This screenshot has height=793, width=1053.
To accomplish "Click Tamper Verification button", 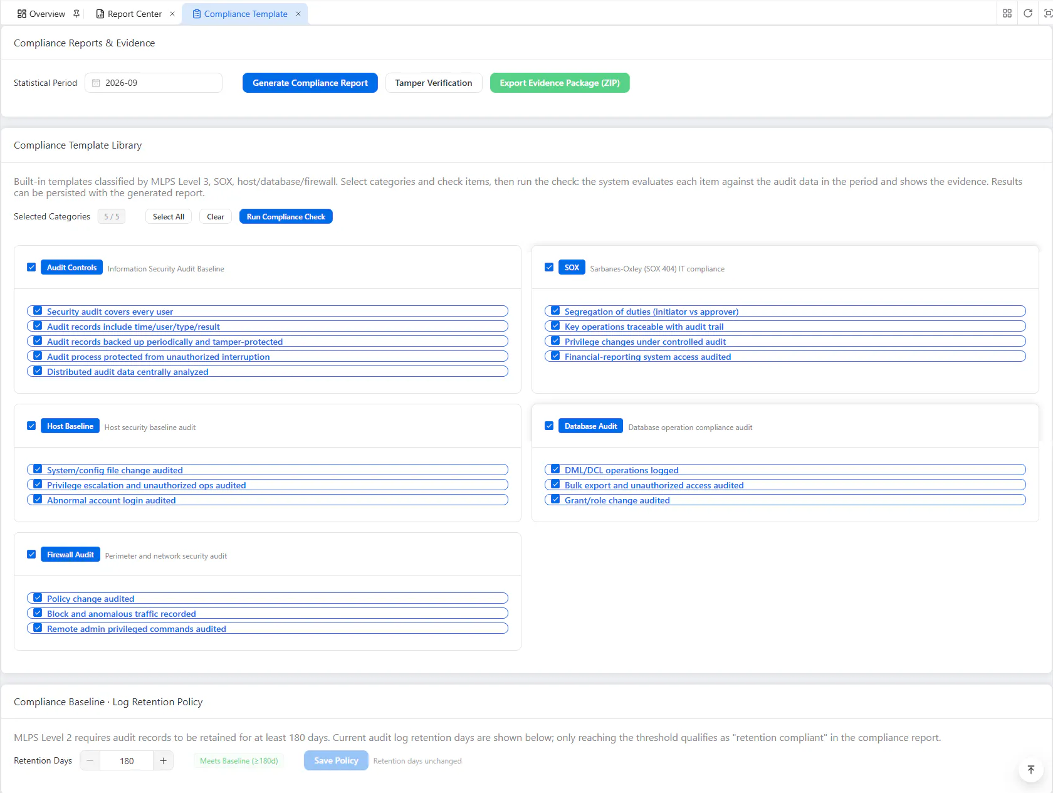I will click(x=434, y=83).
